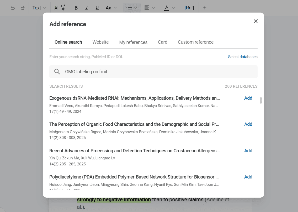
Task: Switch to the Website tab
Action: (x=100, y=42)
